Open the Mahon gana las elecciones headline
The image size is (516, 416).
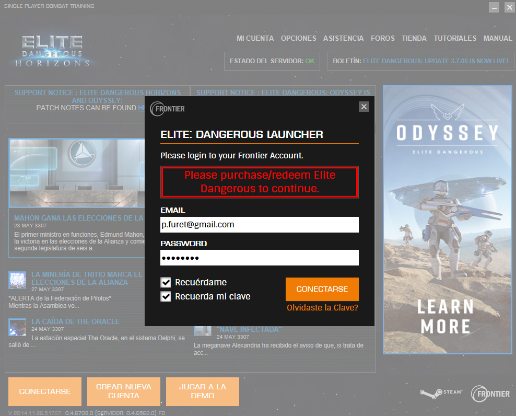pos(79,218)
